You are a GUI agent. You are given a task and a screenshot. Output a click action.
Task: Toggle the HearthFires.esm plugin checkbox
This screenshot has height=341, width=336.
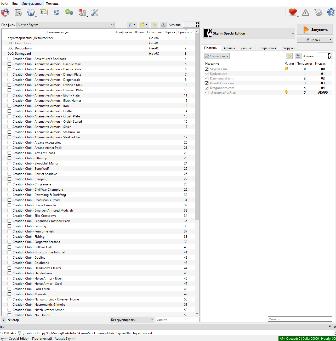point(207,83)
